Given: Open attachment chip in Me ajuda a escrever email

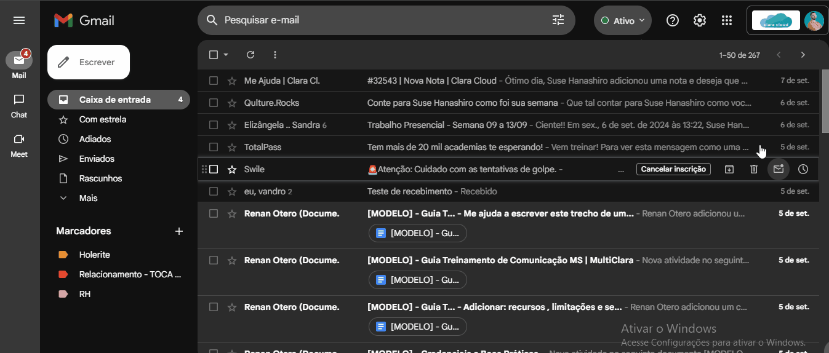Looking at the screenshot, I should pos(418,233).
